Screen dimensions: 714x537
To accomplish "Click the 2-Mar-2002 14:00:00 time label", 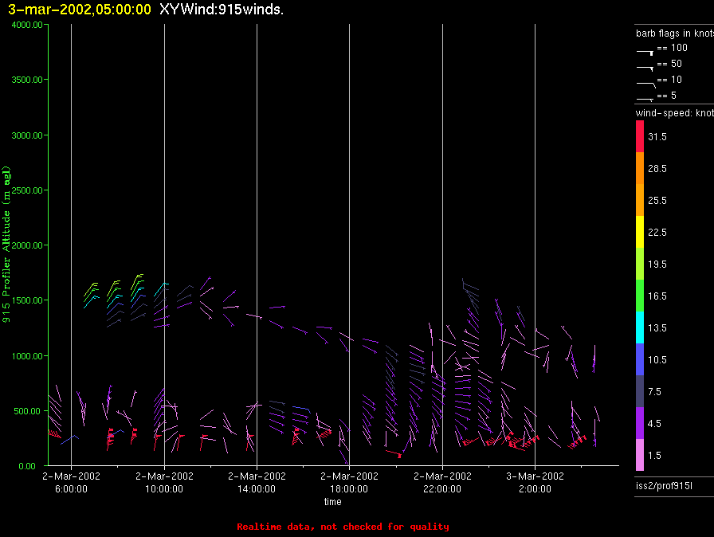I will click(257, 482).
